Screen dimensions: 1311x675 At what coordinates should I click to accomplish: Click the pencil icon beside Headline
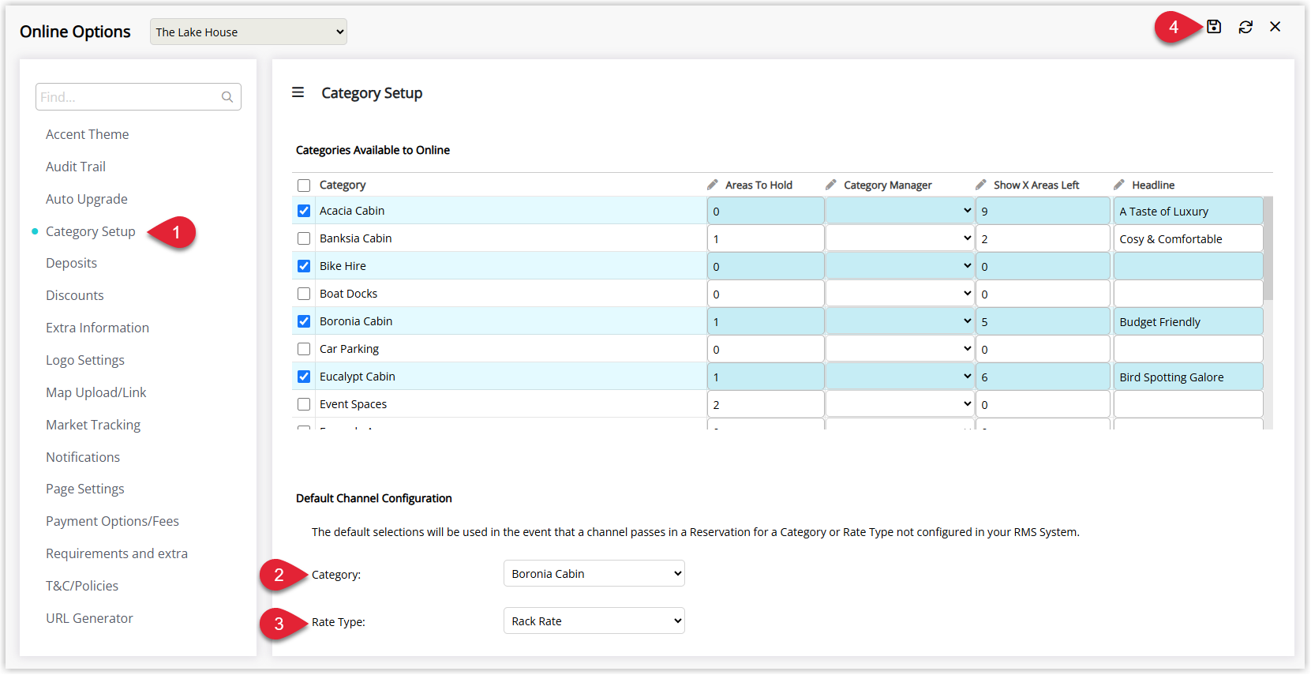click(x=1118, y=185)
